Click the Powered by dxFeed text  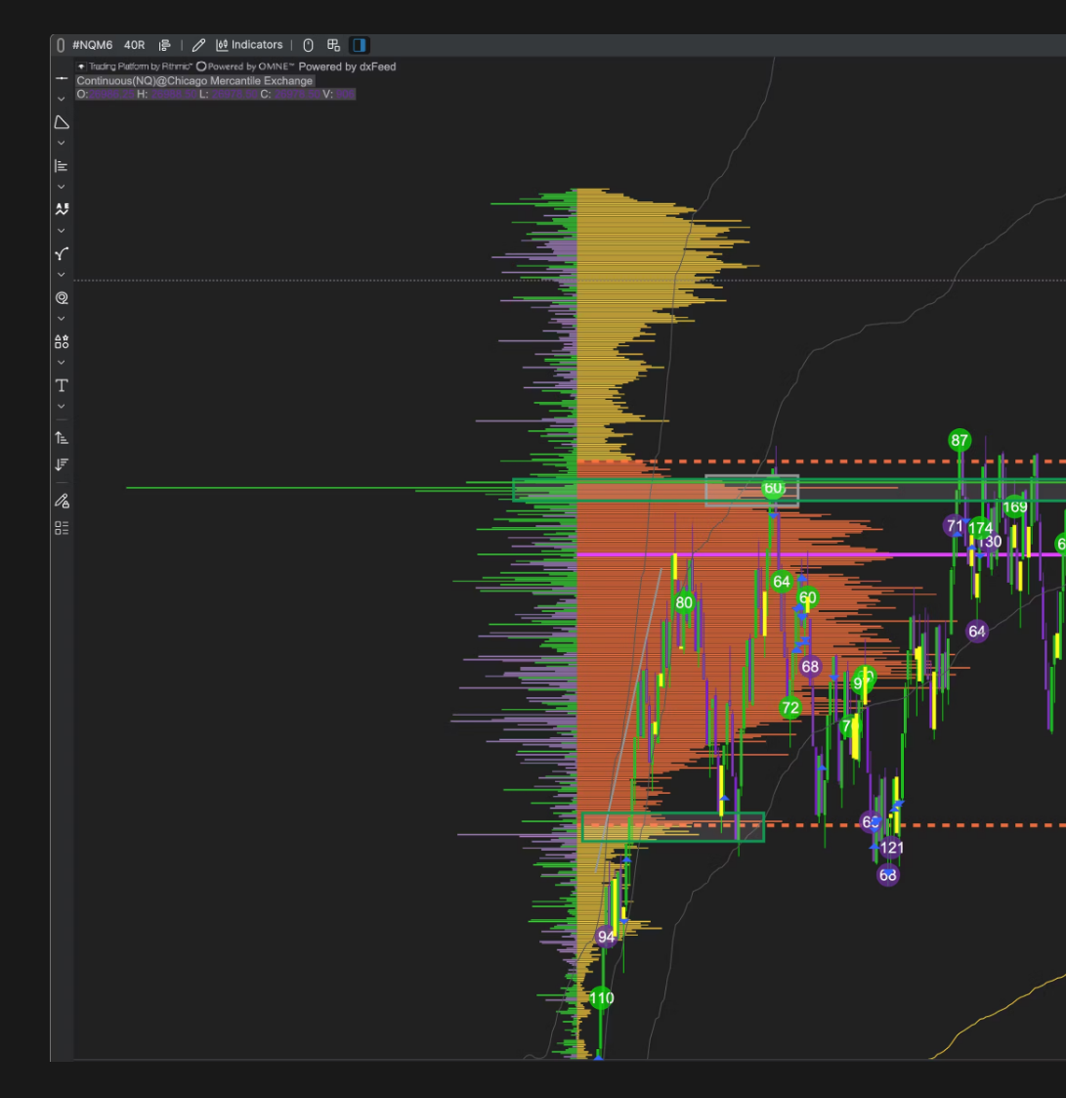(x=347, y=66)
